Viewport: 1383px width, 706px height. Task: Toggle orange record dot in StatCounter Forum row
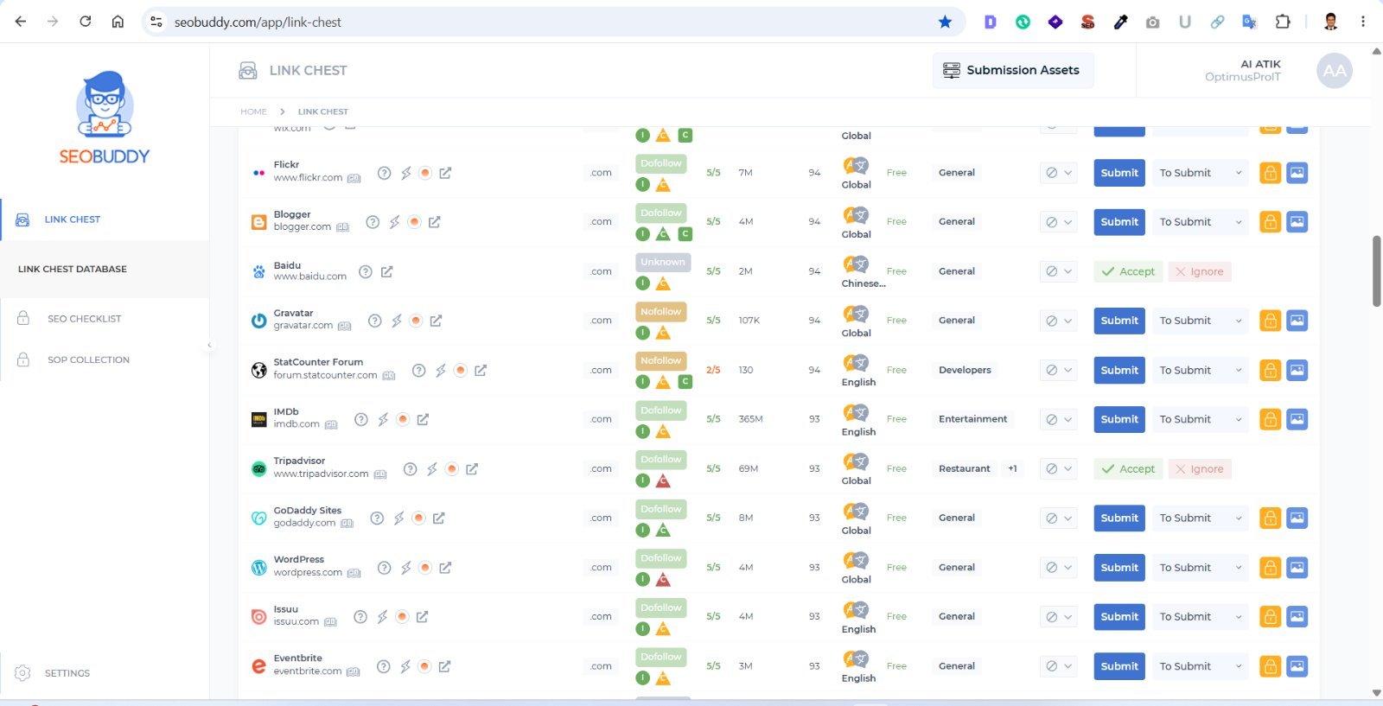[x=461, y=370]
